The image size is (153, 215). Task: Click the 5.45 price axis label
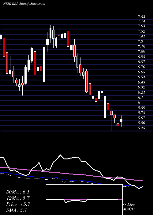coord(141,128)
